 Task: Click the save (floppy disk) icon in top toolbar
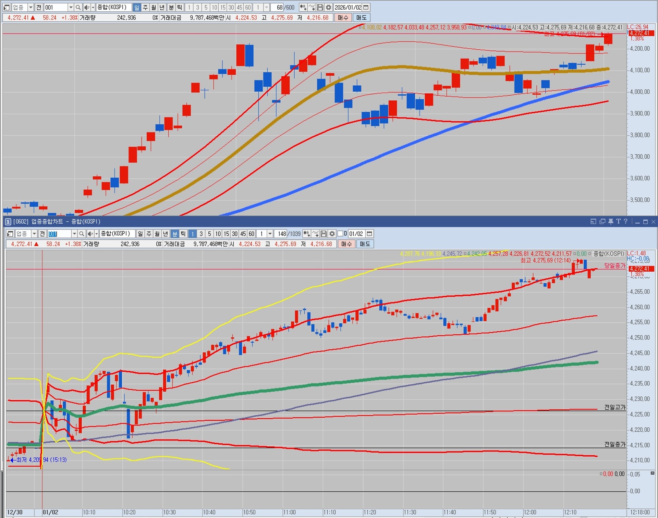(x=320, y=7)
